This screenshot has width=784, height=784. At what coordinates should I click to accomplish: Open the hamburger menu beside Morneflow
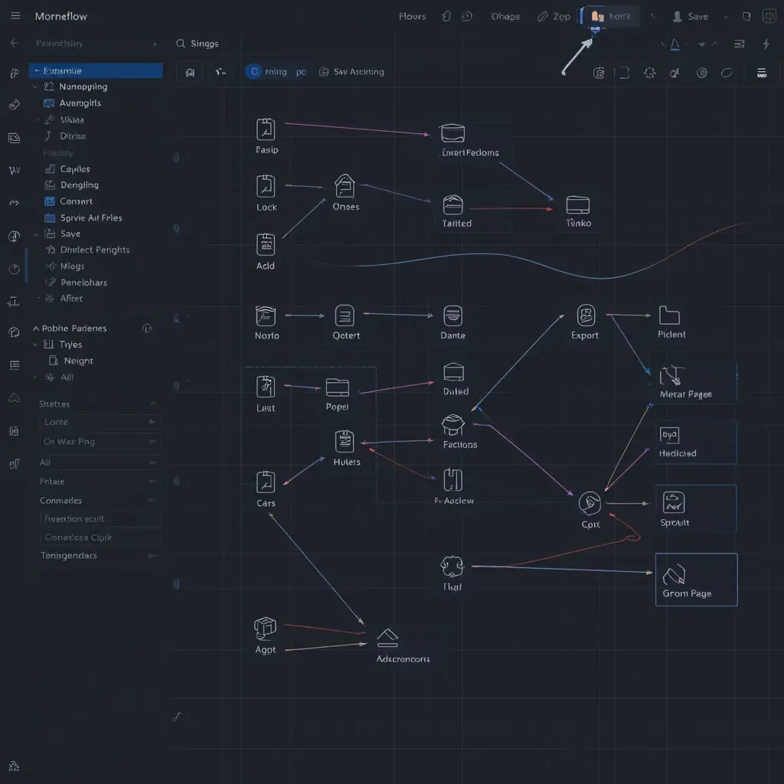[x=15, y=16]
